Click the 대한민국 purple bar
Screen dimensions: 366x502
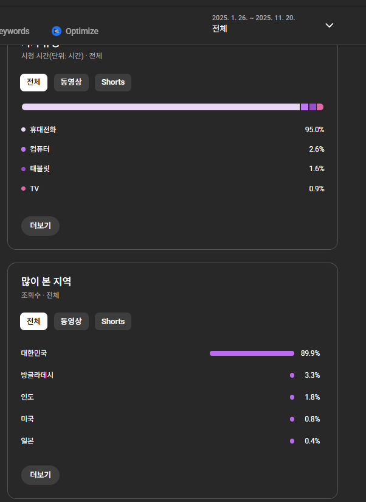coord(252,353)
